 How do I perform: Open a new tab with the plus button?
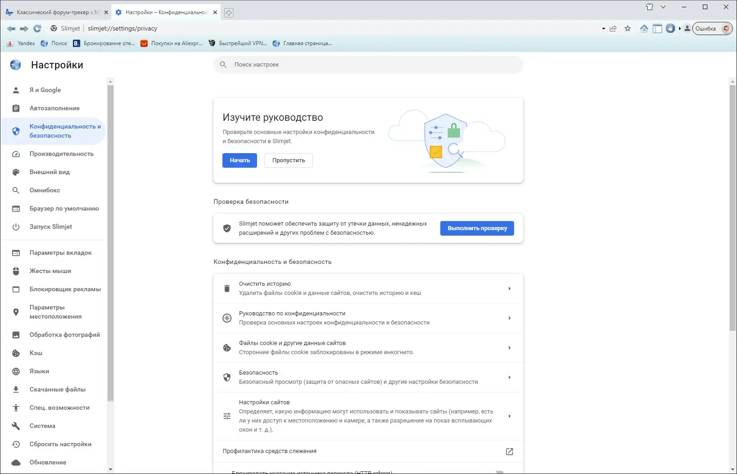click(229, 13)
